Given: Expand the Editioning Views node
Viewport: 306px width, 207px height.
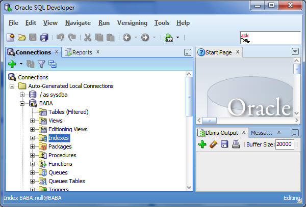Looking at the screenshot, I should [33, 129].
